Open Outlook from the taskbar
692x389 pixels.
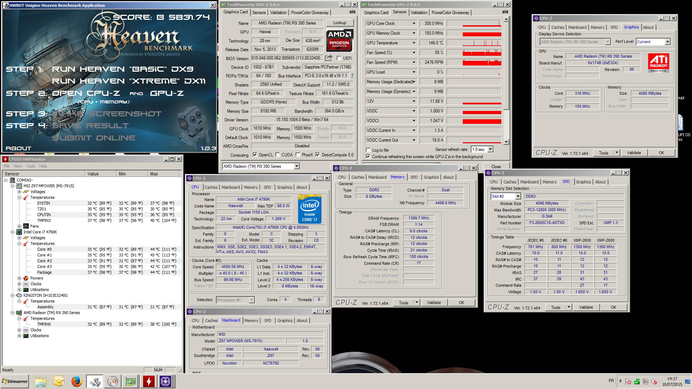click(x=58, y=381)
